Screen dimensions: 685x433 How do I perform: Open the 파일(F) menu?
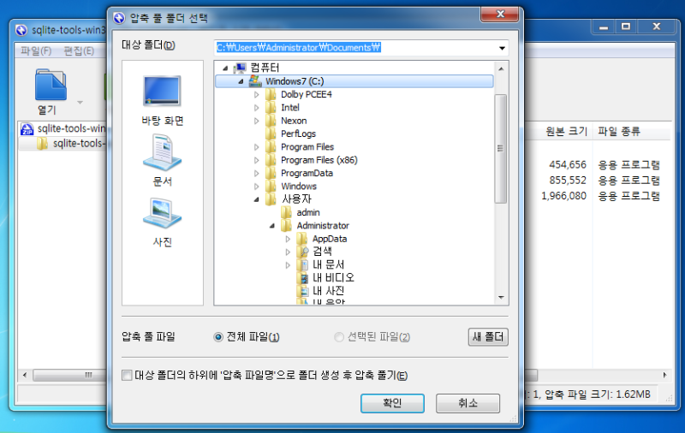(36, 51)
